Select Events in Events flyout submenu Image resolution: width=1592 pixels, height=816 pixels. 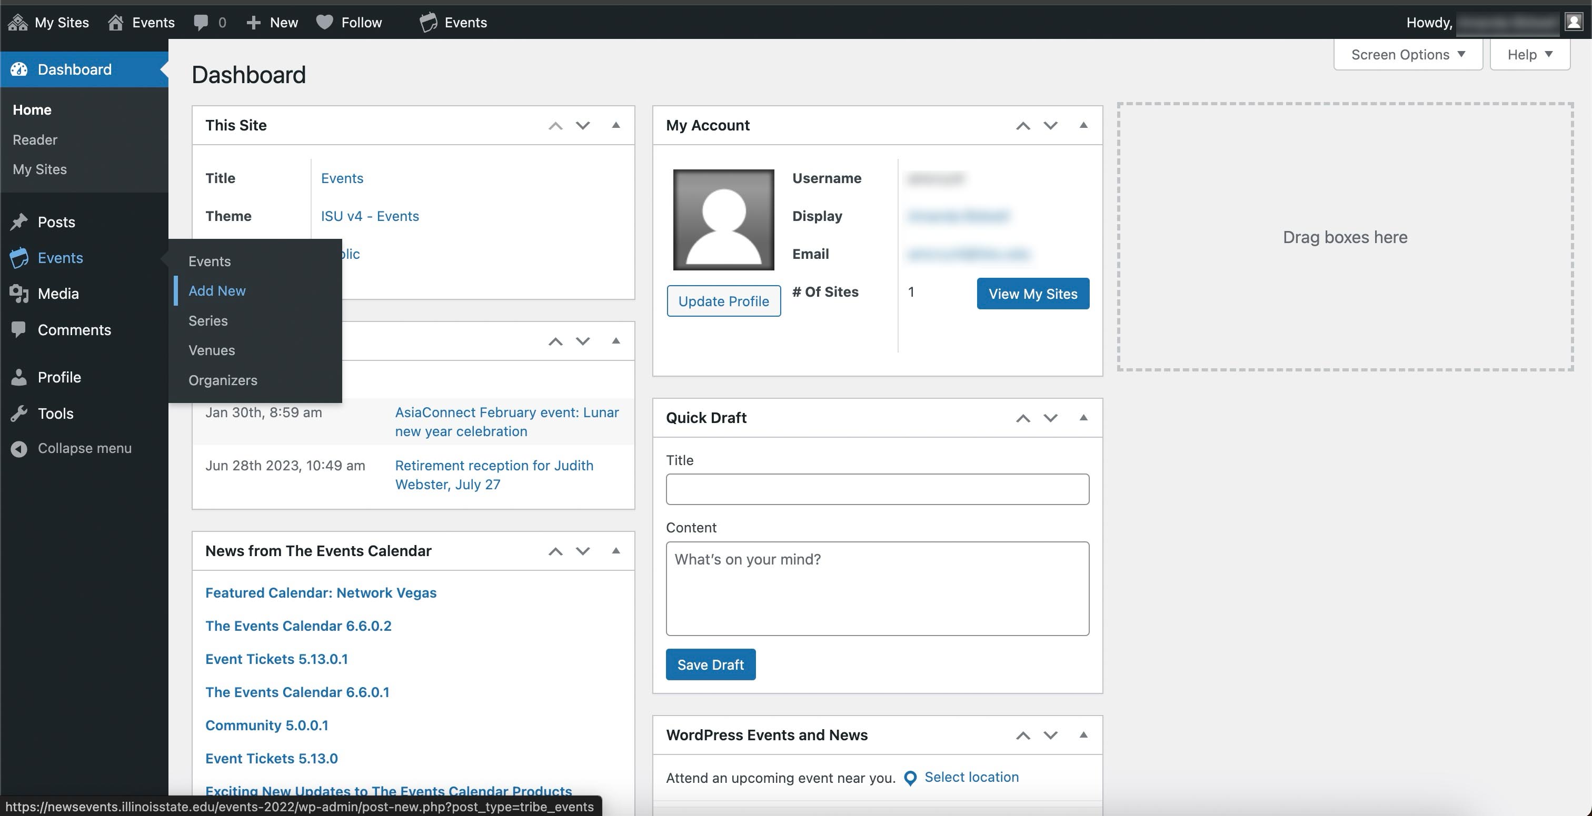(x=210, y=261)
